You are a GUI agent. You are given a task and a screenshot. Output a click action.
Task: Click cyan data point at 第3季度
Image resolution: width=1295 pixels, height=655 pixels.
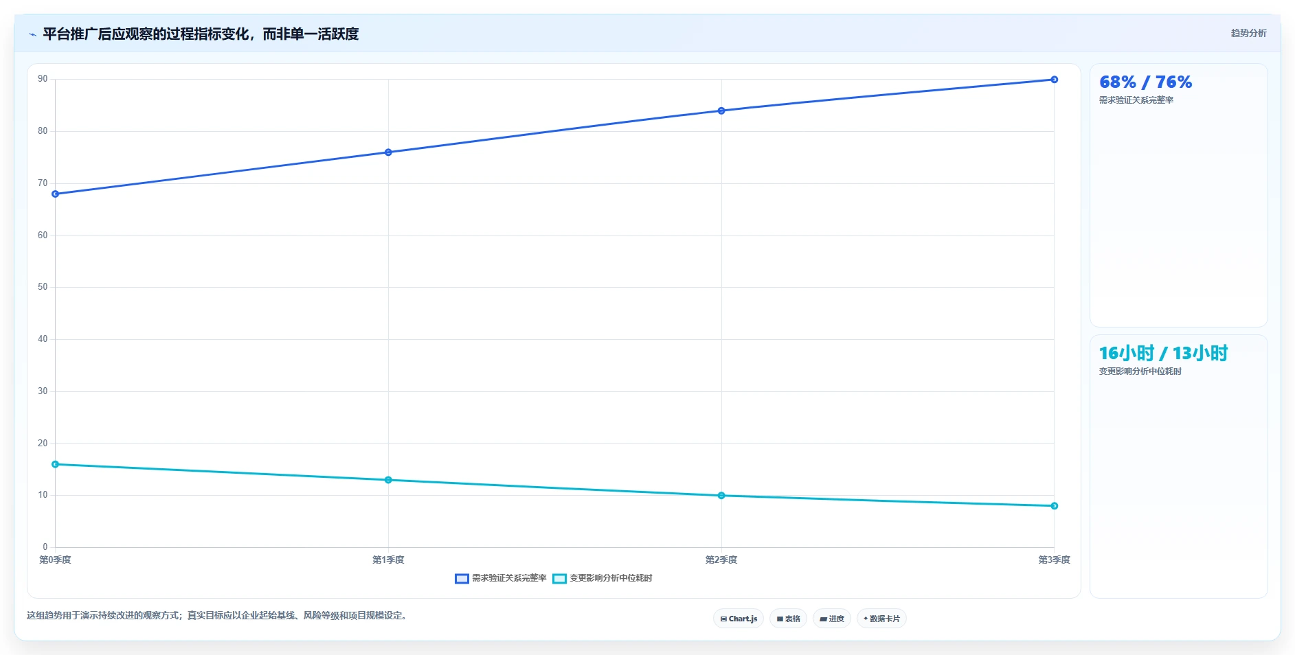pyautogui.click(x=1055, y=506)
